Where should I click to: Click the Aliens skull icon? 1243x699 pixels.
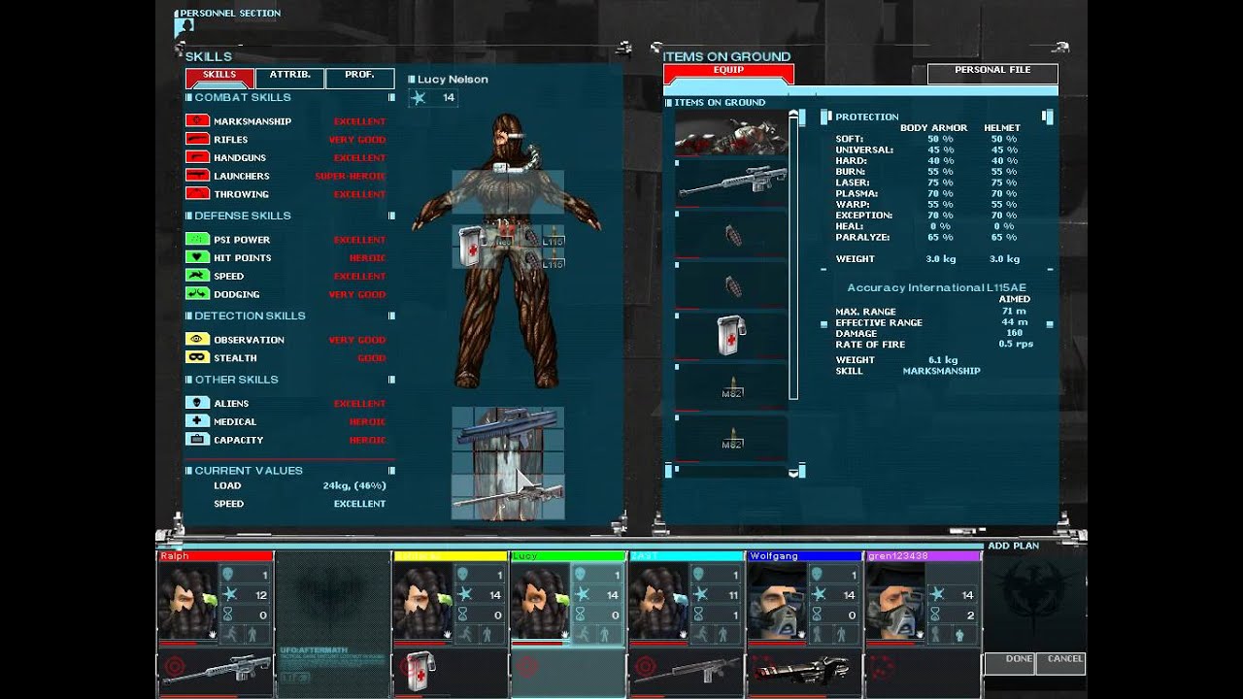(x=197, y=403)
